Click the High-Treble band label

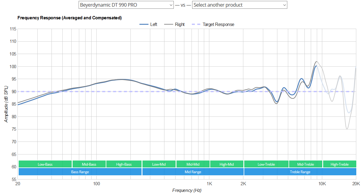[339, 164]
